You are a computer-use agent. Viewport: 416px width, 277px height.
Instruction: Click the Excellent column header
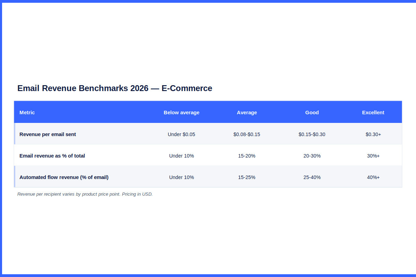(x=373, y=112)
